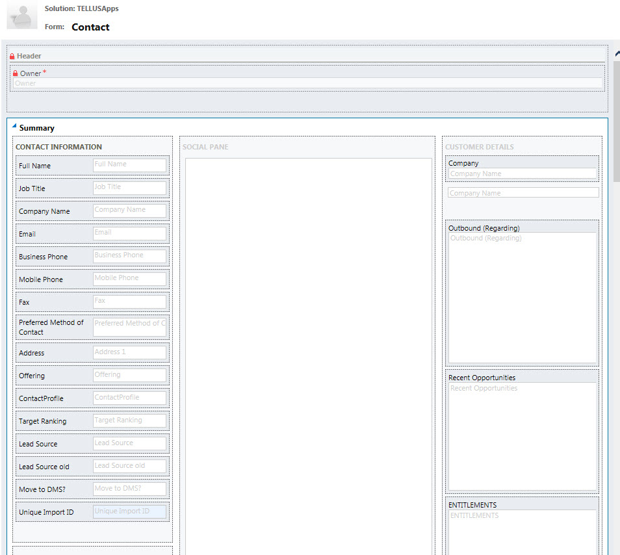The height and width of the screenshot is (555, 620).
Task: Click the contact avatar placeholder image
Action: click(21, 15)
